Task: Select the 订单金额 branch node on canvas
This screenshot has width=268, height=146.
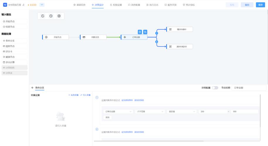Action: [x=134, y=37]
